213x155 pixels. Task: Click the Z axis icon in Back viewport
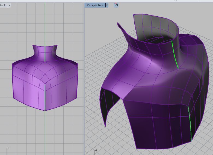point(8,148)
